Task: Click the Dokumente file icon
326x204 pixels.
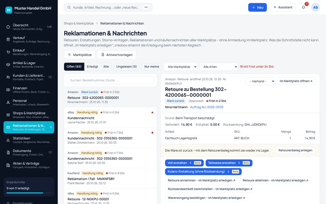Action: tap(8, 152)
